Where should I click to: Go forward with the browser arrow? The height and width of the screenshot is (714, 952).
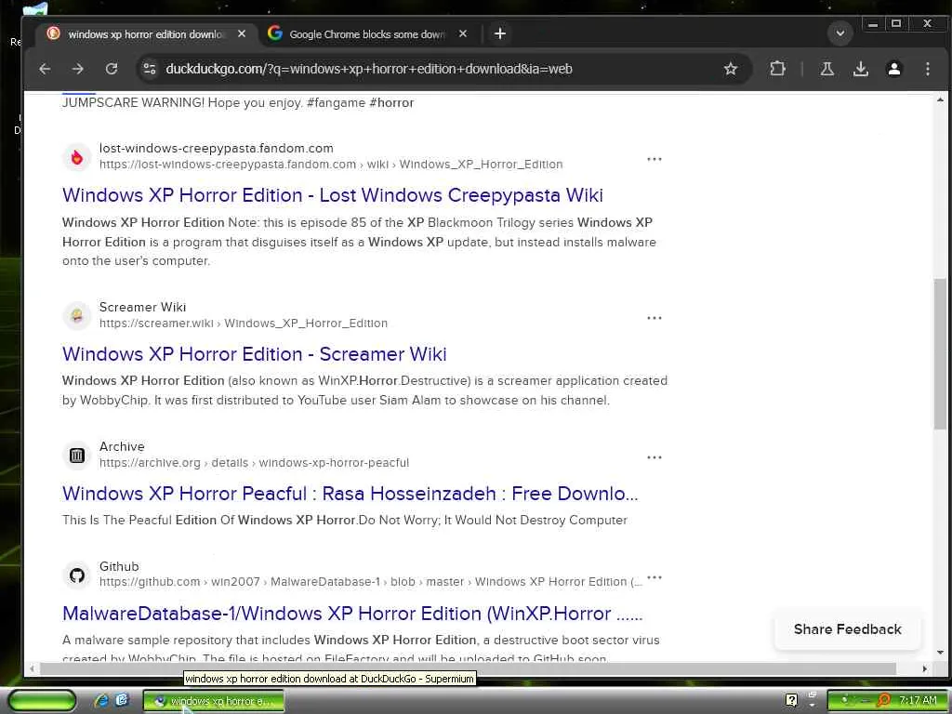tap(78, 69)
